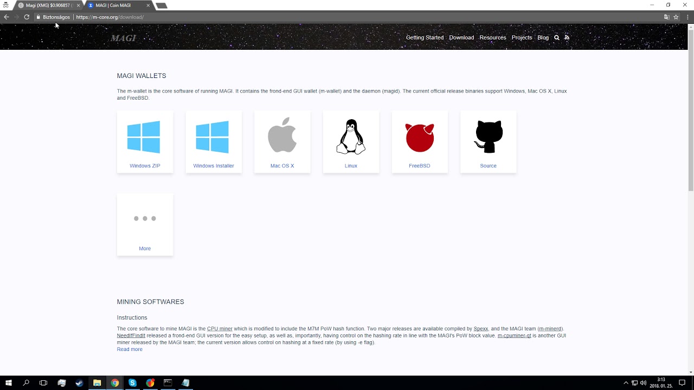
Task: Bookmark this page with the star
Action: click(676, 17)
